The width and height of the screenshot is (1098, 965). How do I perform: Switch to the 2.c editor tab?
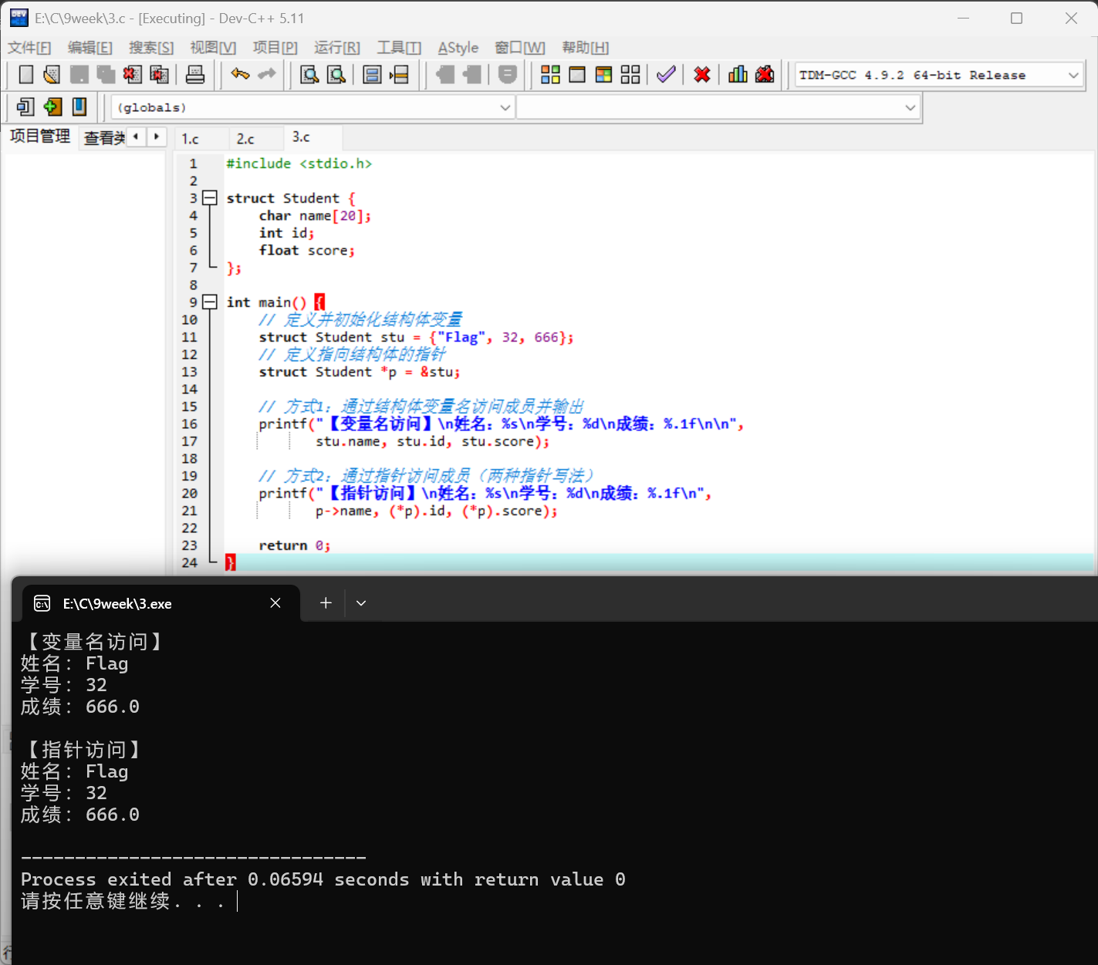point(245,139)
